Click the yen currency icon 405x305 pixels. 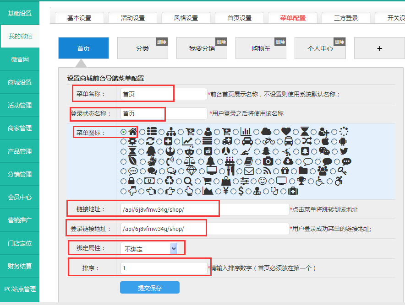point(226,191)
